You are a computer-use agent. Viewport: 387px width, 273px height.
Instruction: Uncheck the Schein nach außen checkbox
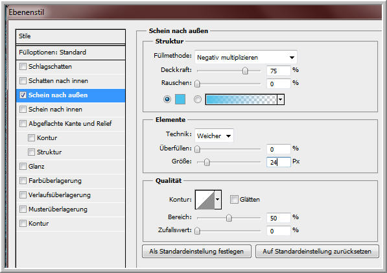coord(23,95)
